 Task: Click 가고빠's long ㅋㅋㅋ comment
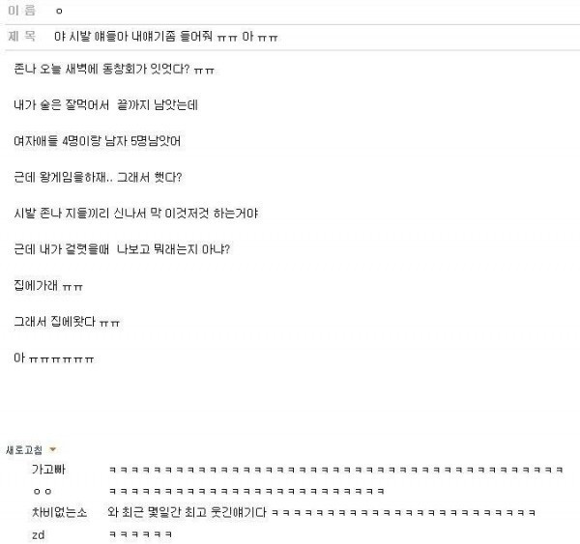tap(335, 470)
